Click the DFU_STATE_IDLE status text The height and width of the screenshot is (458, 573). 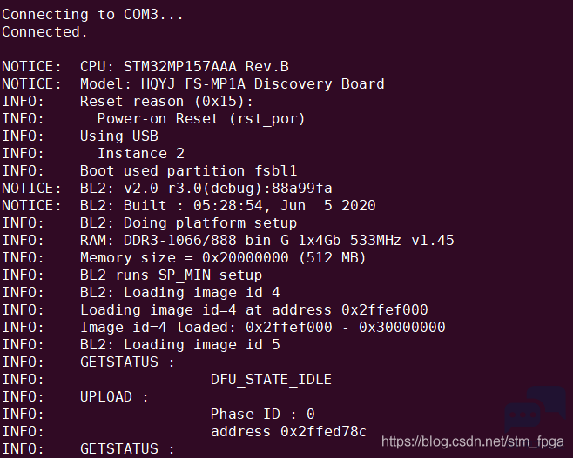pos(271,380)
